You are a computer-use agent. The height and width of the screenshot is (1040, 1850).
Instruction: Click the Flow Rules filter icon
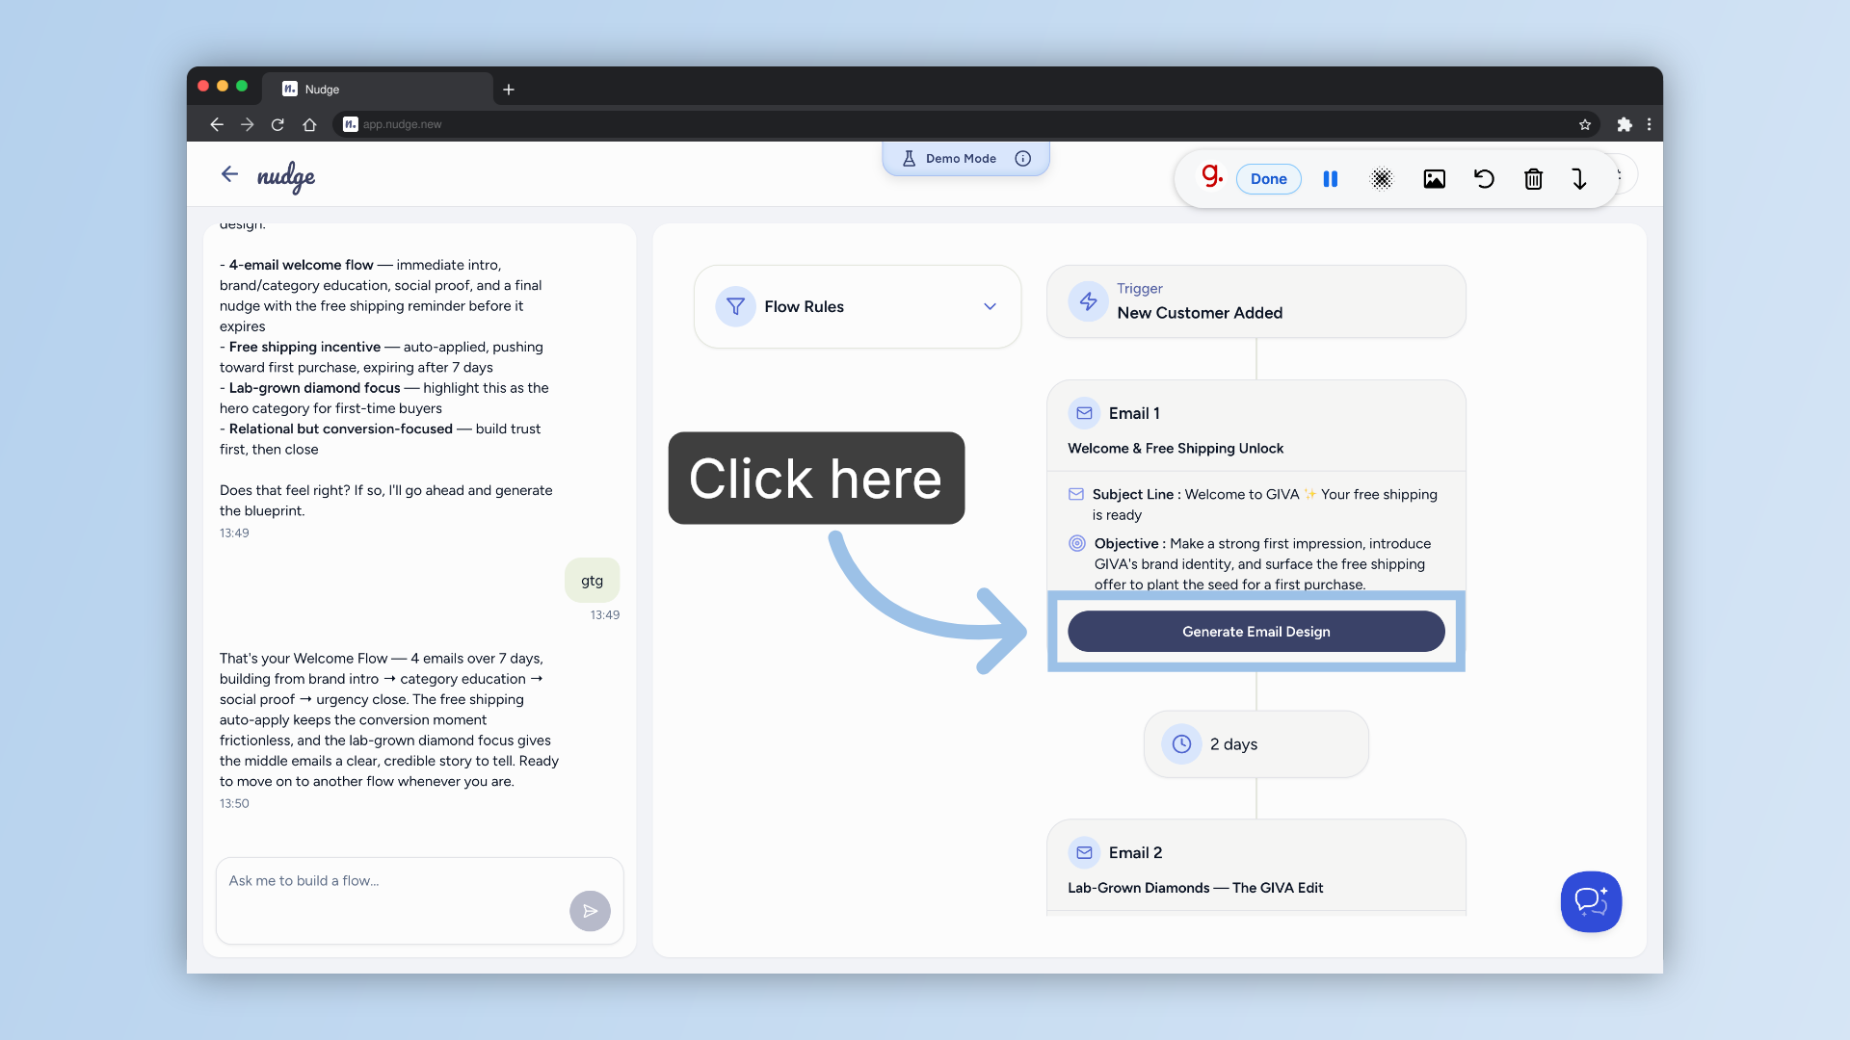735,306
